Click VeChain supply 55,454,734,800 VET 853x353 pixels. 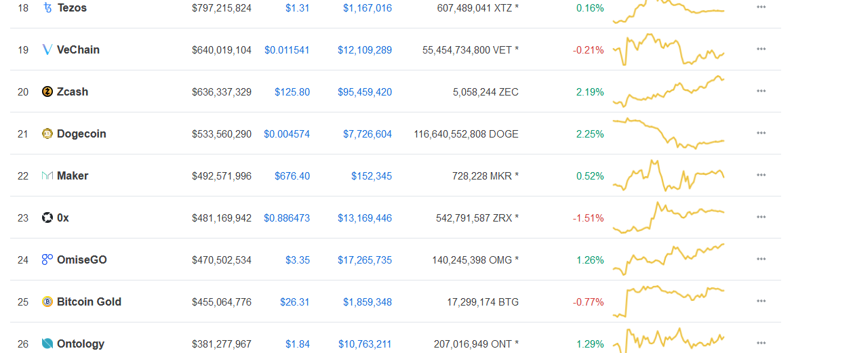tap(471, 50)
